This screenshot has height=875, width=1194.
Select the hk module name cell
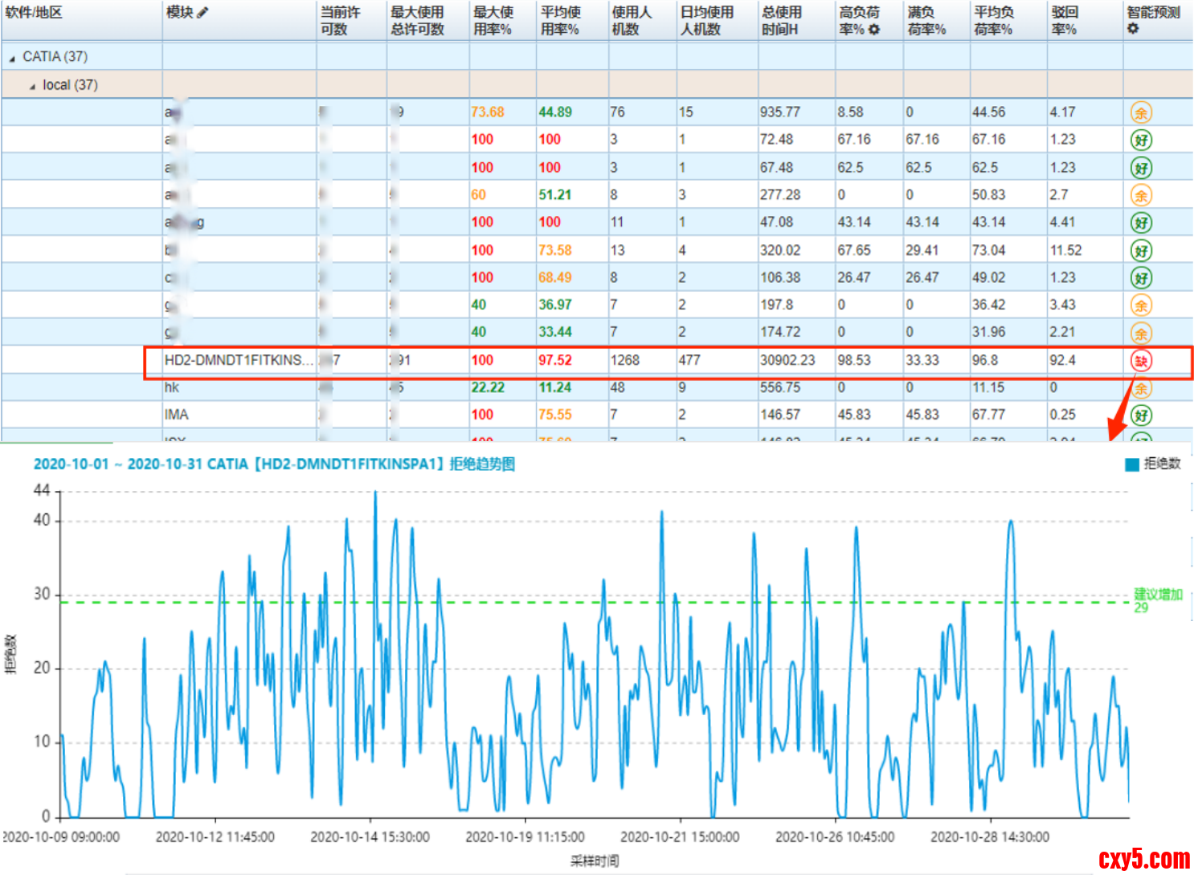click(x=172, y=387)
